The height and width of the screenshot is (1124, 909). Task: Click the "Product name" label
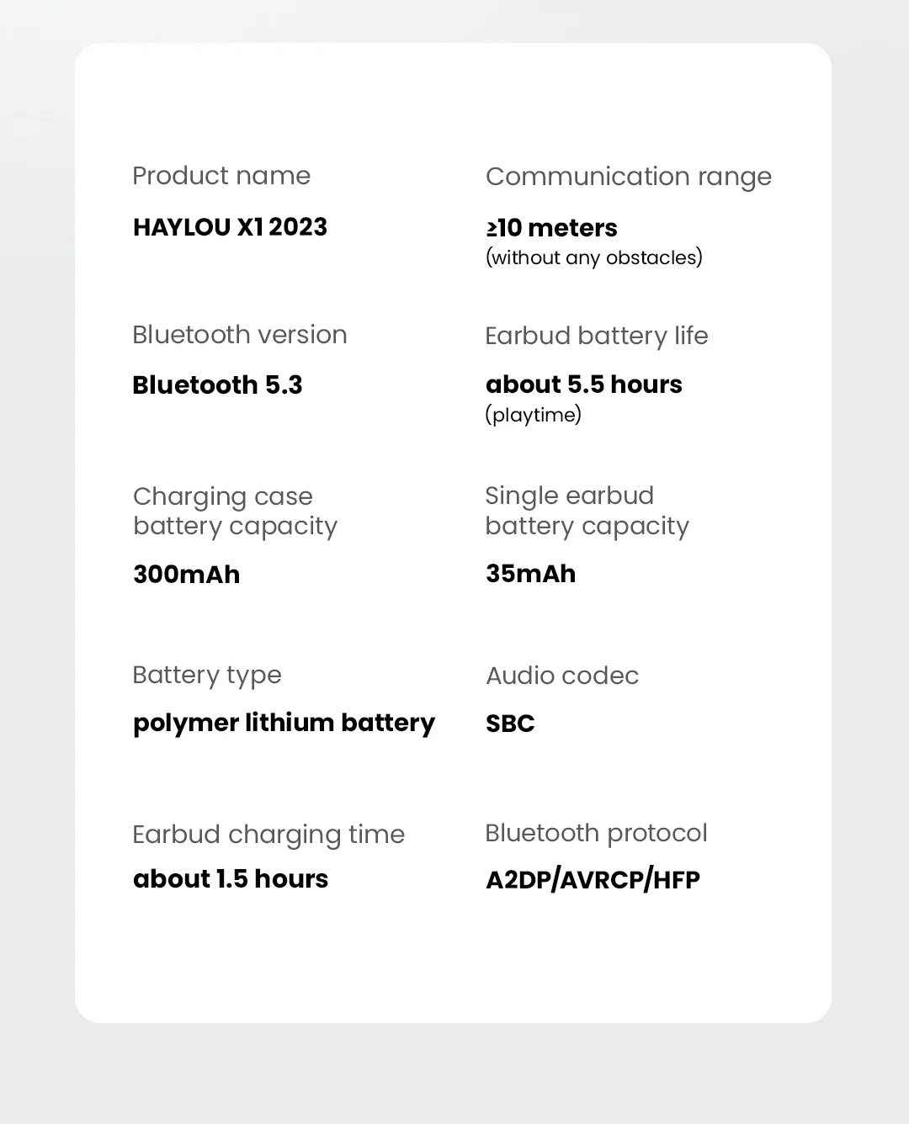coord(221,176)
